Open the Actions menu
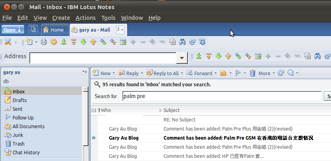 [x=86, y=18]
